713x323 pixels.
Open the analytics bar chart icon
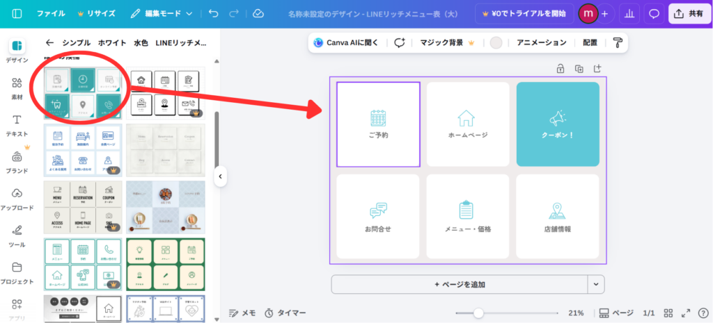pyautogui.click(x=629, y=13)
